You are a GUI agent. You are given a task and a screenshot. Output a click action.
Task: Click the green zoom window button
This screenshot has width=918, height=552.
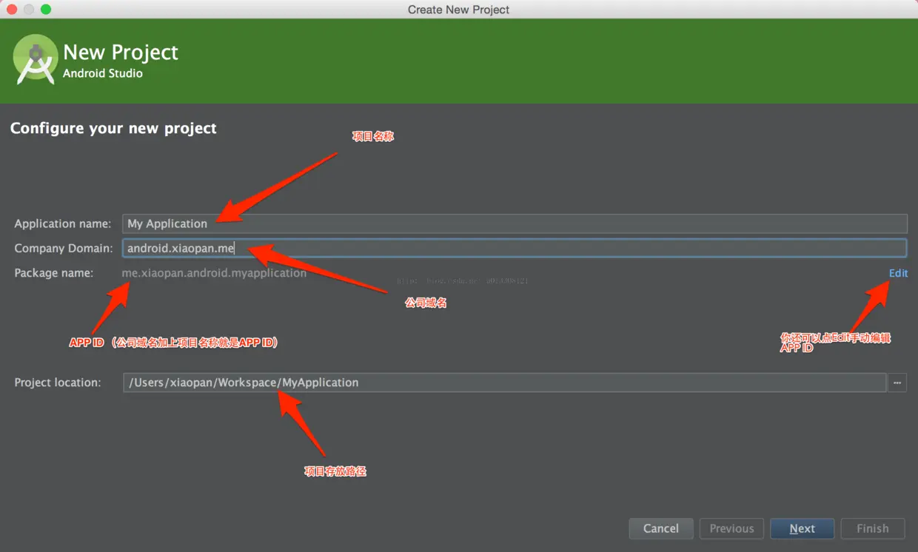pos(46,10)
